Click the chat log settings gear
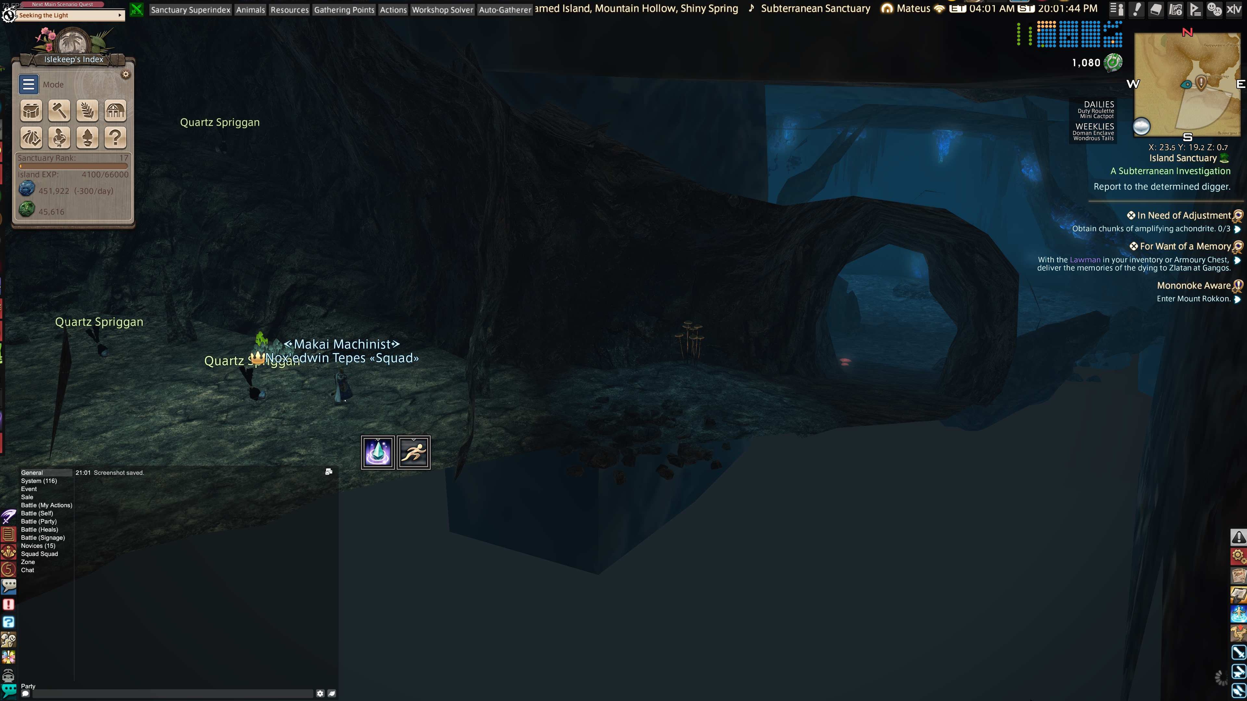The image size is (1247, 701). coord(320,693)
